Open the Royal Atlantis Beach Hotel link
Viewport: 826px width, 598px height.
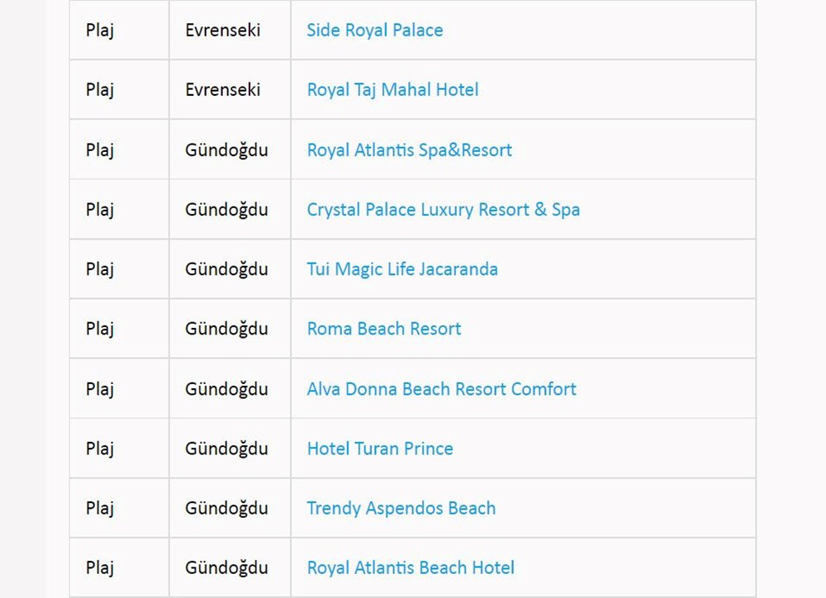point(411,568)
